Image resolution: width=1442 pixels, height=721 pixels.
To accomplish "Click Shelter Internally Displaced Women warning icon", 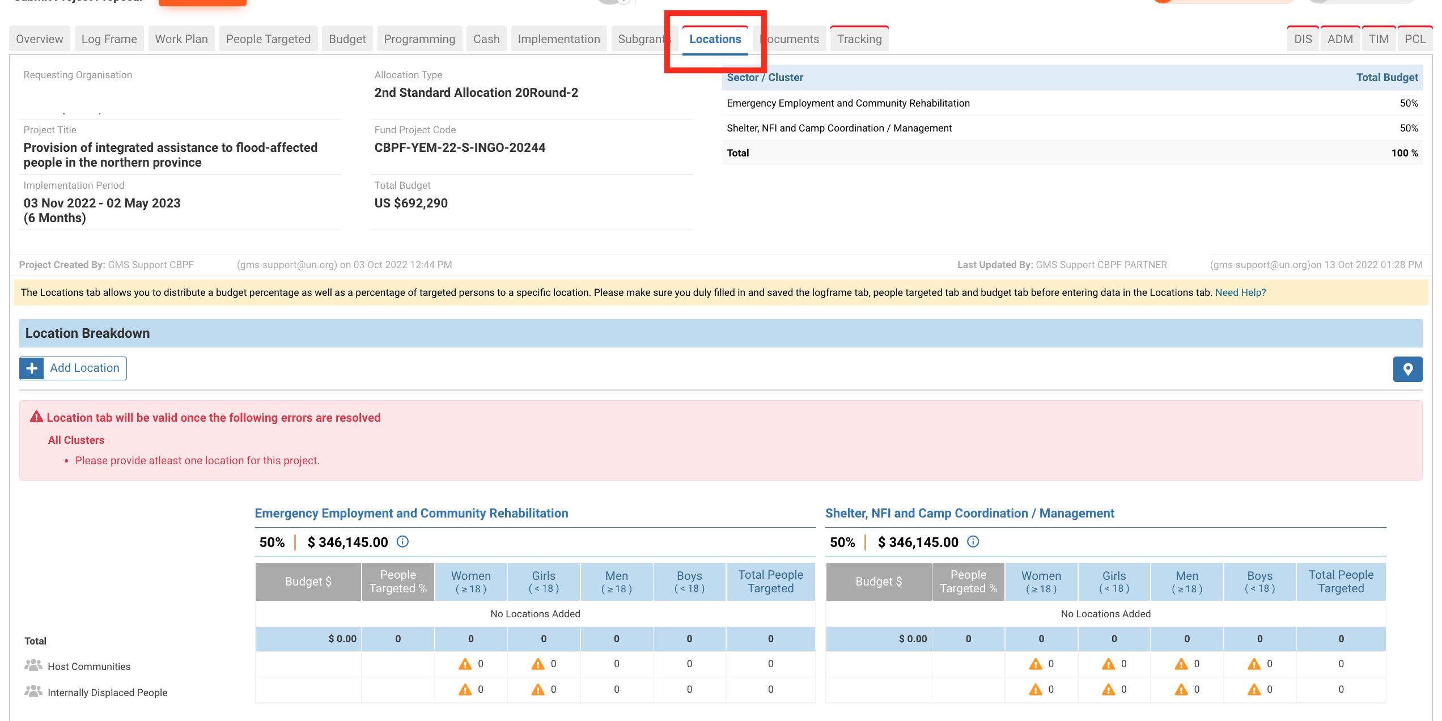I will tap(1036, 689).
